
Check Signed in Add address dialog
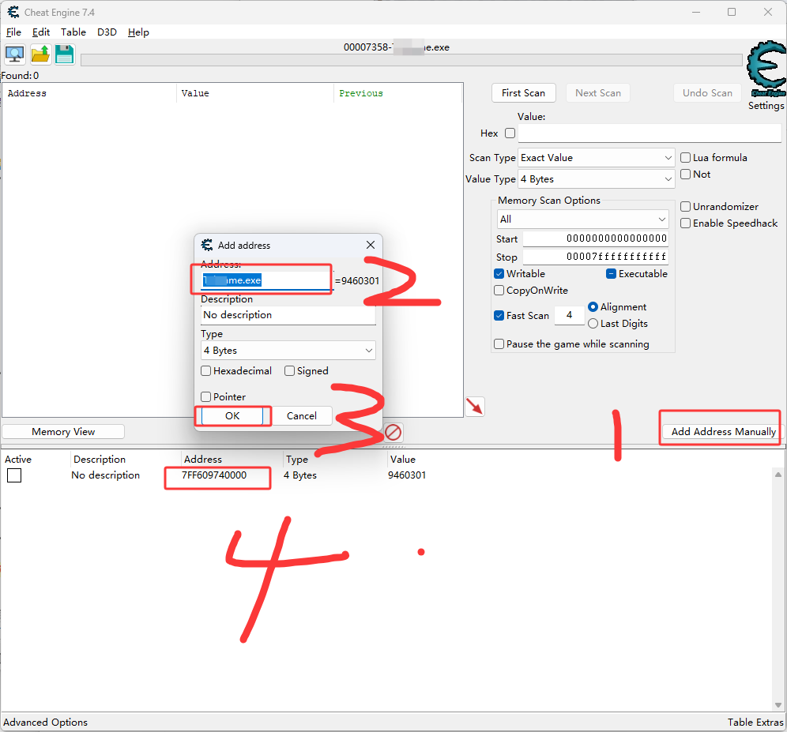coord(289,371)
